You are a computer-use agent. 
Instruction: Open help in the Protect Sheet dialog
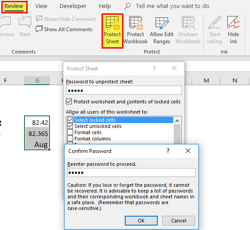pos(154,69)
